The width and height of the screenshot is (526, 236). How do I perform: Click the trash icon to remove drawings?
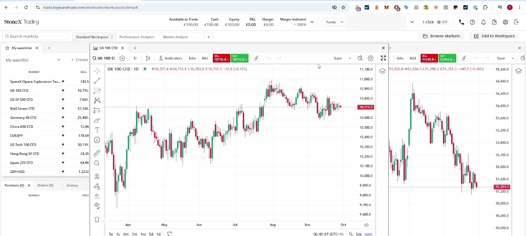97,220
